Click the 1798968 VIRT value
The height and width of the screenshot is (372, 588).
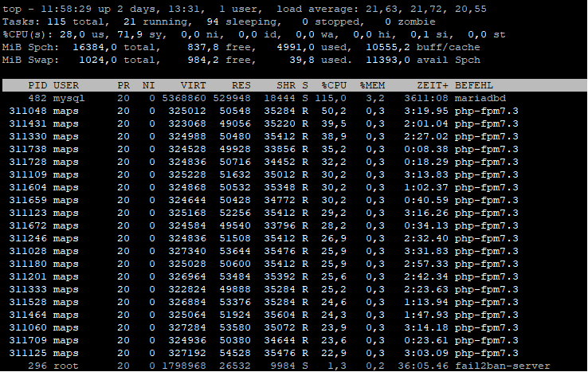coord(184,366)
